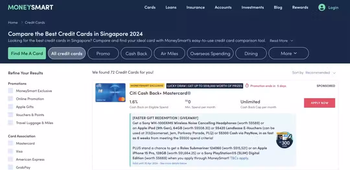Click the S$300 cash badge image
Viewport: 350px width, 170px height.
pyautogui.click(x=285, y=140)
